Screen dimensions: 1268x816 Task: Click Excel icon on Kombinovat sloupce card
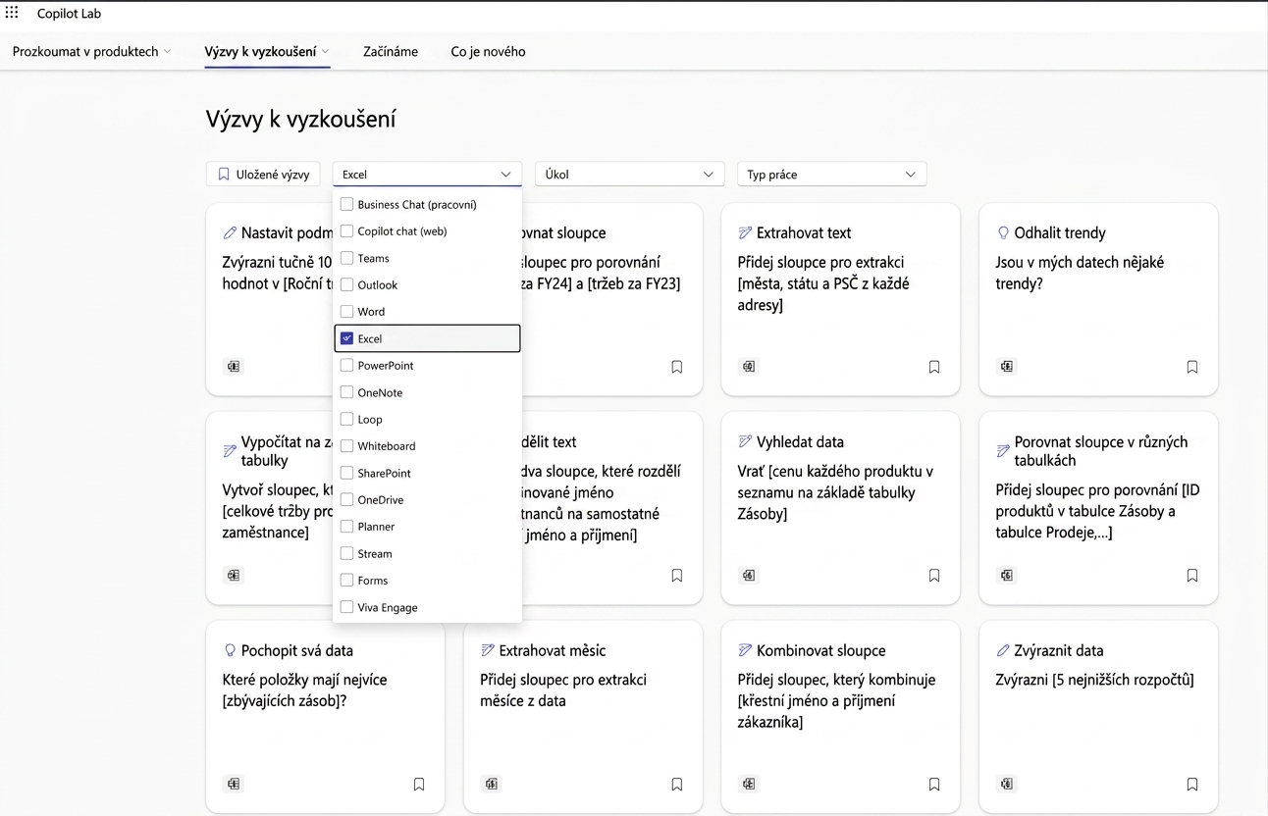point(749,784)
